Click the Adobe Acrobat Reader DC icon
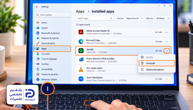The image size is (193, 110). click(81, 32)
